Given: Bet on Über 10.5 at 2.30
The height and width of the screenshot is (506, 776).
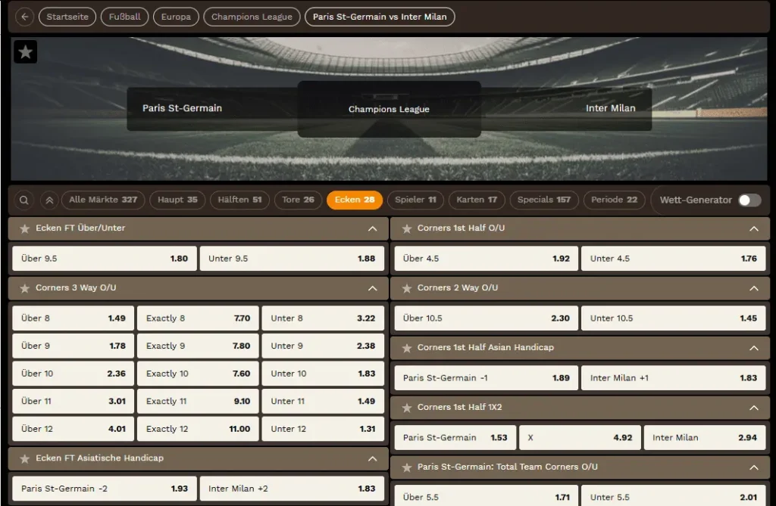Looking at the screenshot, I should click(x=486, y=318).
